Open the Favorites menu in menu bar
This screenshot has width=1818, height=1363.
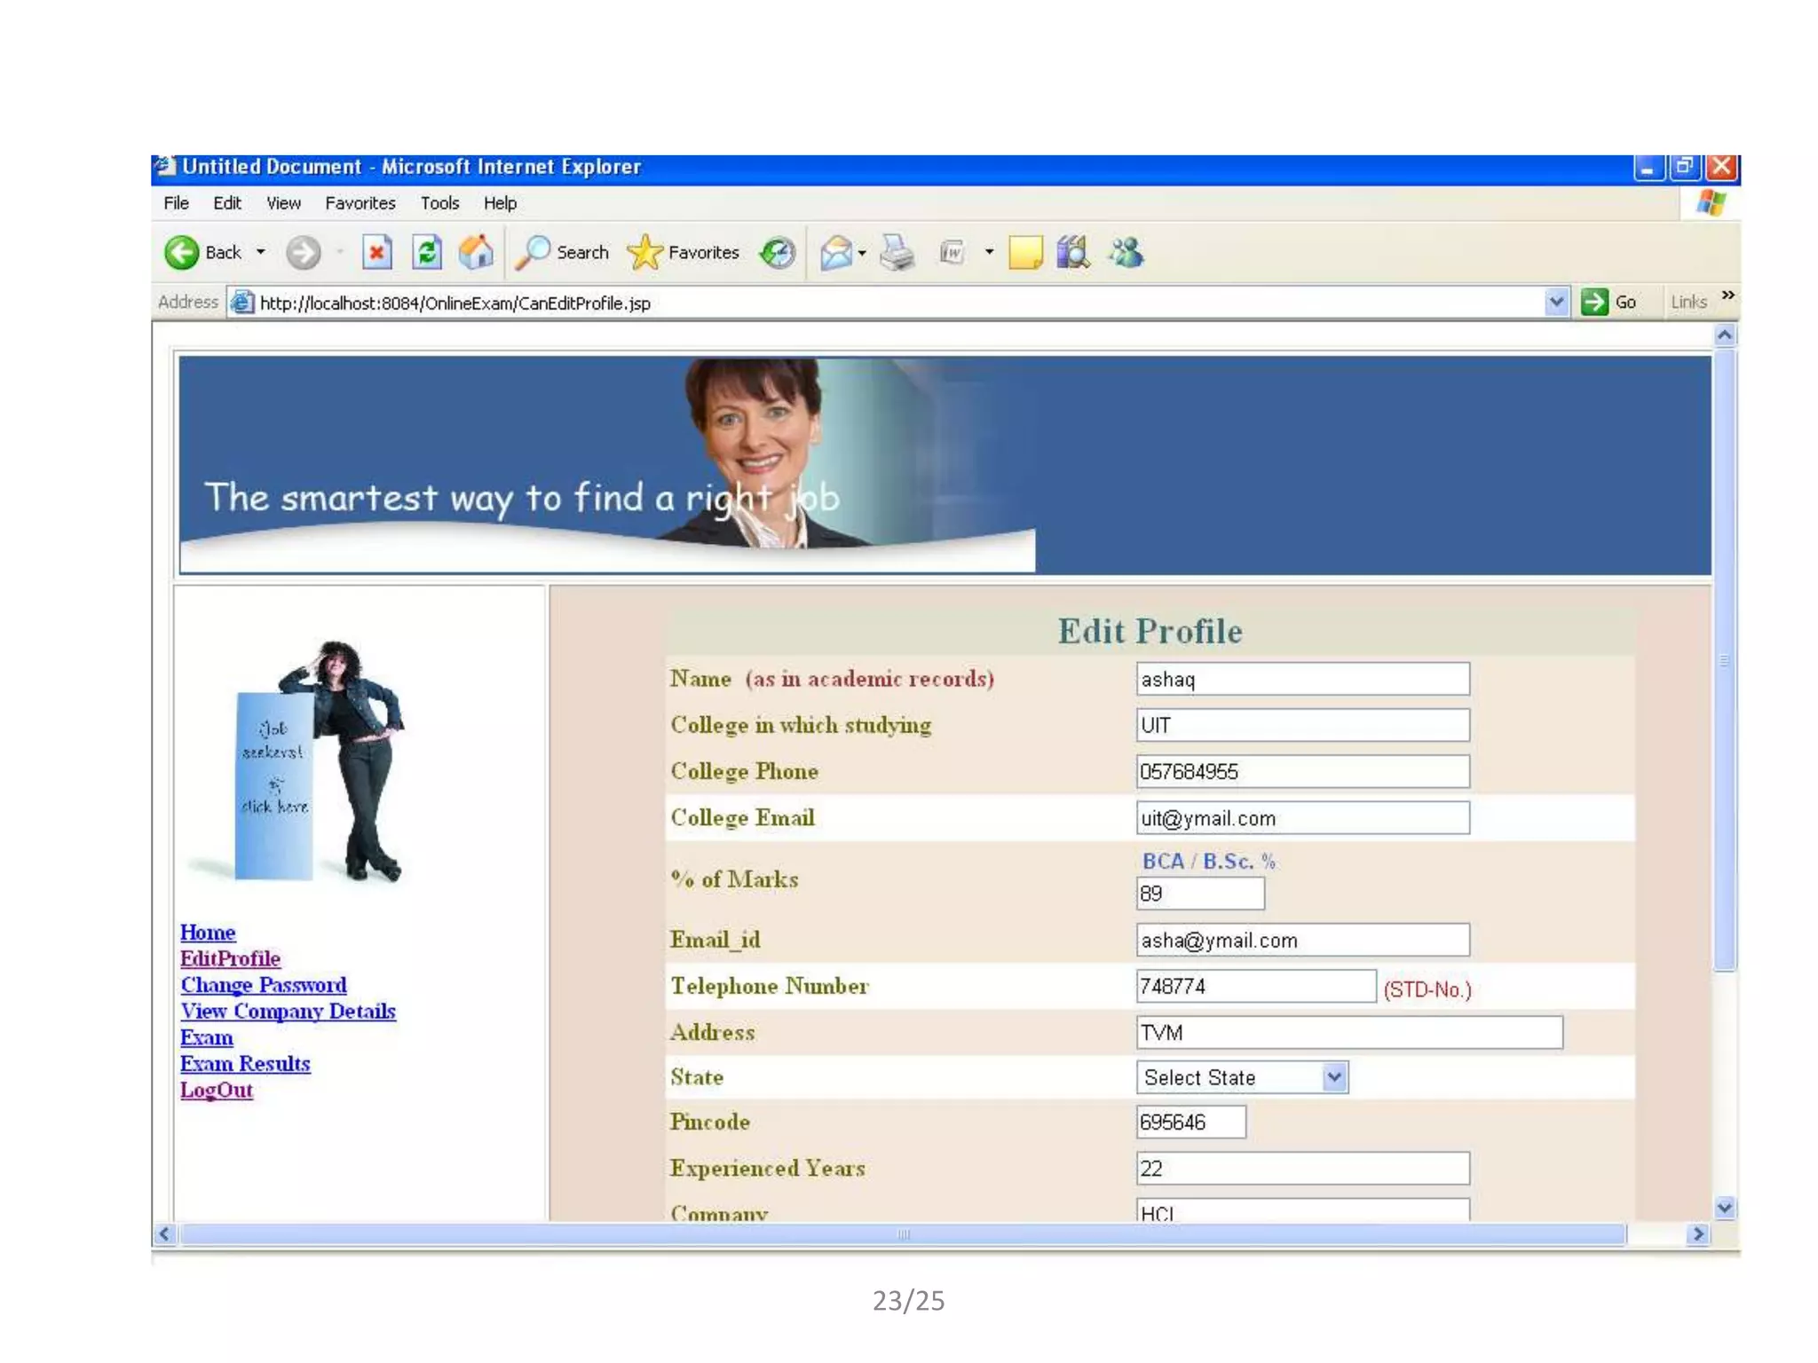tap(360, 203)
